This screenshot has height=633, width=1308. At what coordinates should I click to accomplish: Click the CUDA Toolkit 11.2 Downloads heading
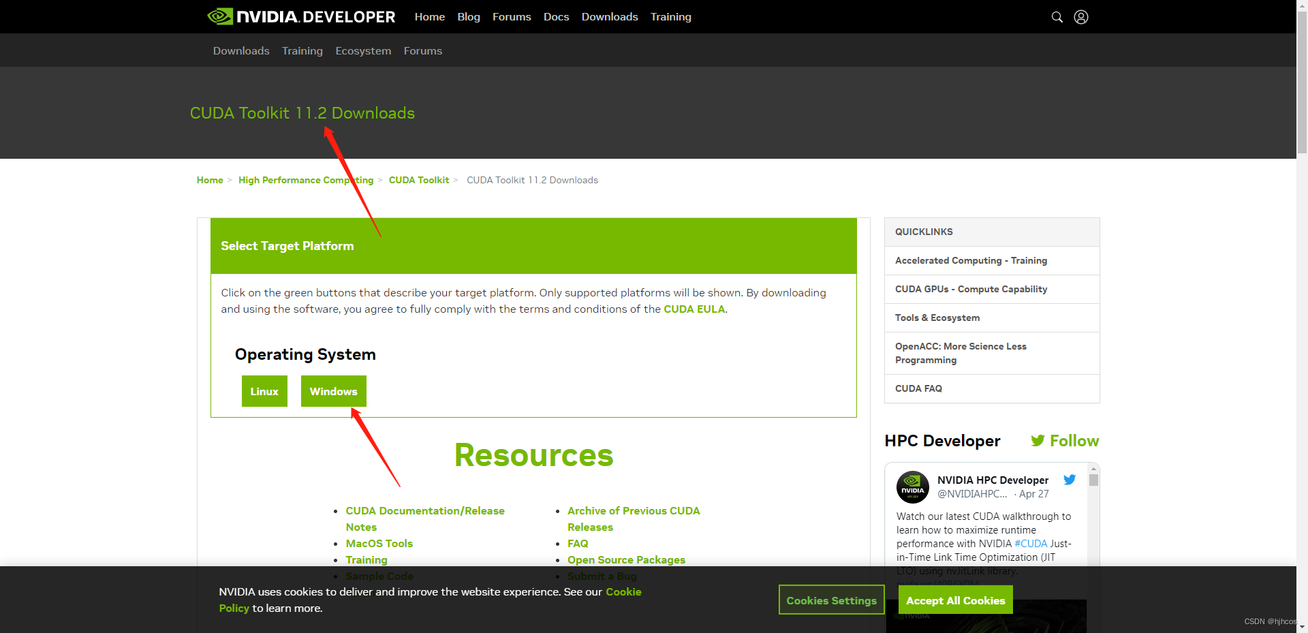[x=302, y=113]
